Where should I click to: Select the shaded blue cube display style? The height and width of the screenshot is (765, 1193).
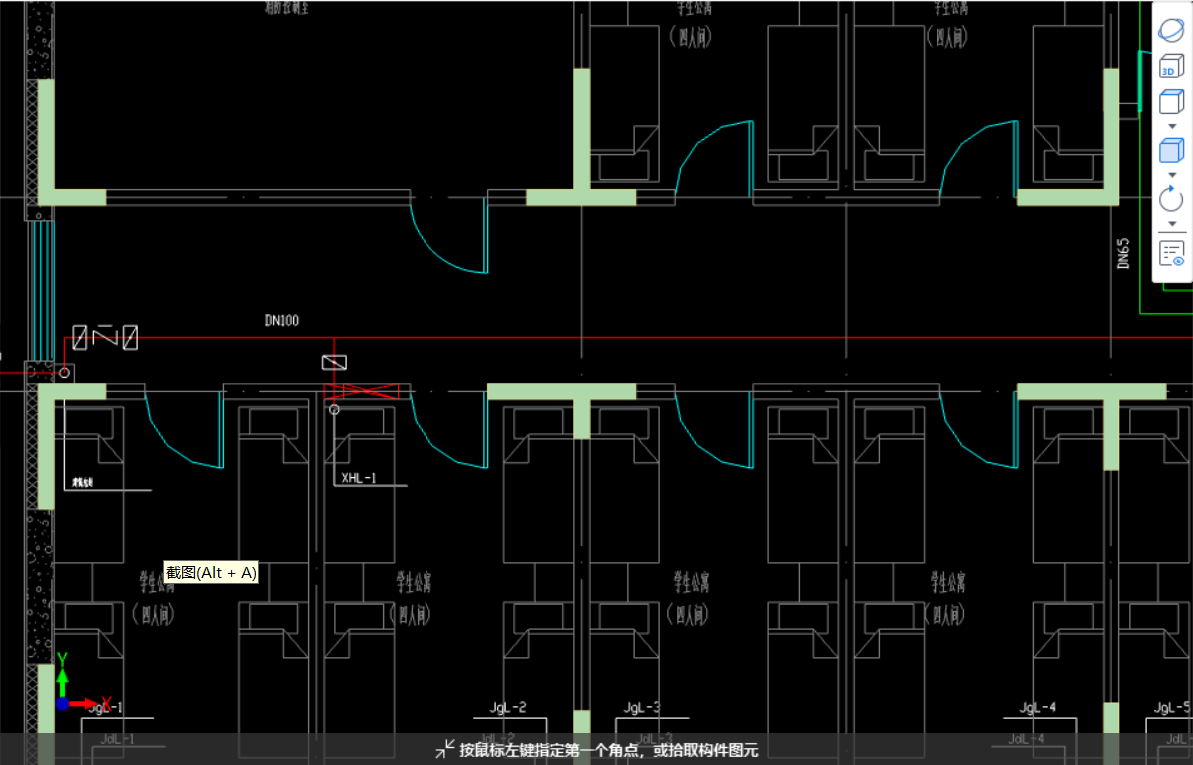pos(1171,150)
